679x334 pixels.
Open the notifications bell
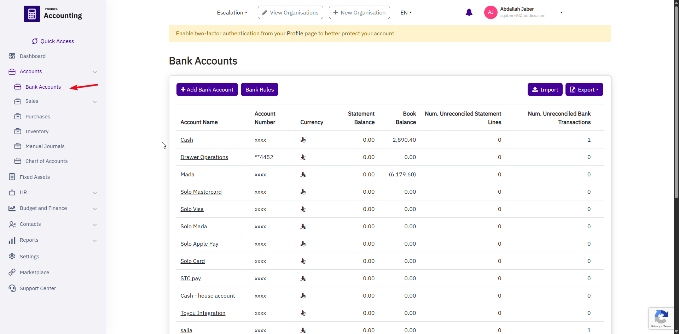click(x=469, y=12)
